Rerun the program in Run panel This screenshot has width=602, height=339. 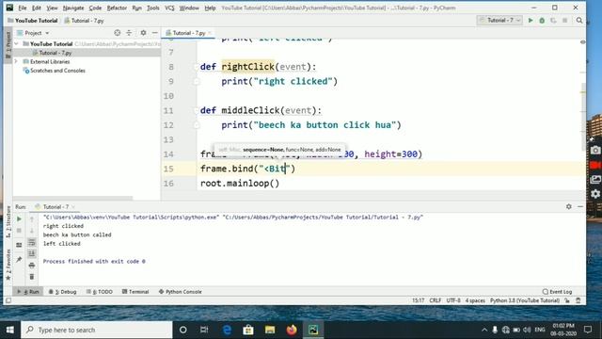19,218
